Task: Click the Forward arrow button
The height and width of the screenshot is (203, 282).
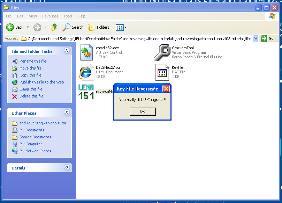Action: (x=37, y=27)
